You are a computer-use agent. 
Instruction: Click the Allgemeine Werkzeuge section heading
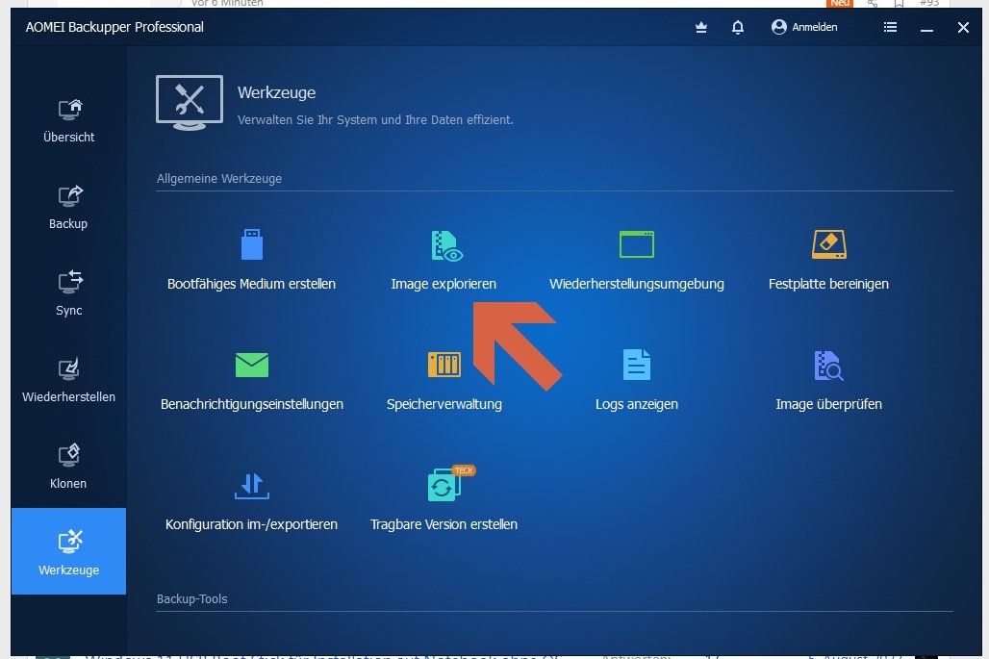218,179
